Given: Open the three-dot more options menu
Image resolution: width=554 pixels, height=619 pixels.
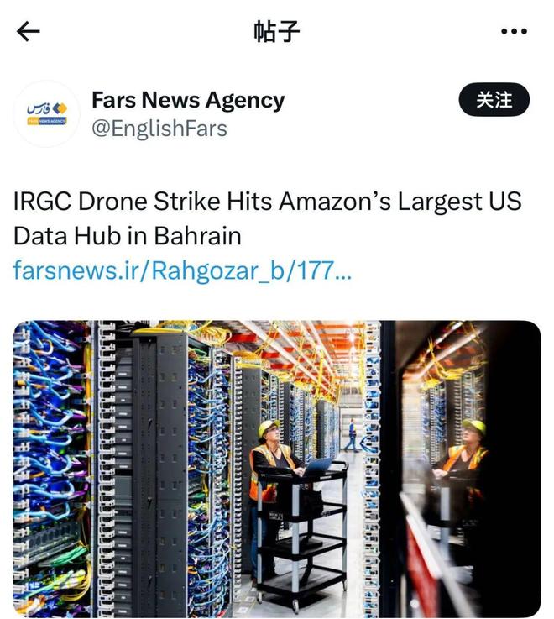Looking at the screenshot, I should coord(513,32).
